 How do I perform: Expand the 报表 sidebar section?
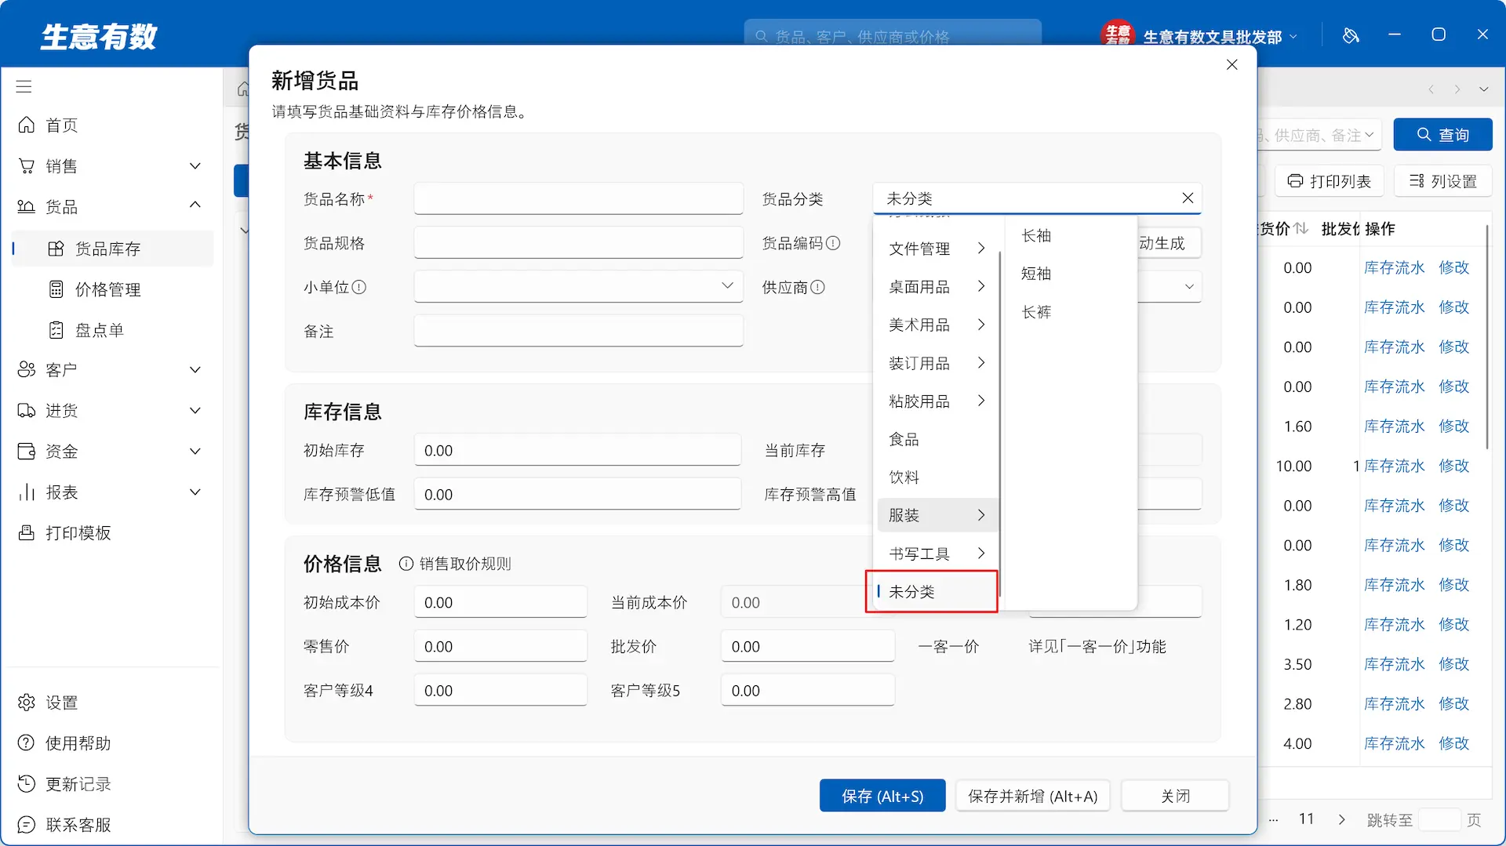pyautogui.click(x=195, y=492)
